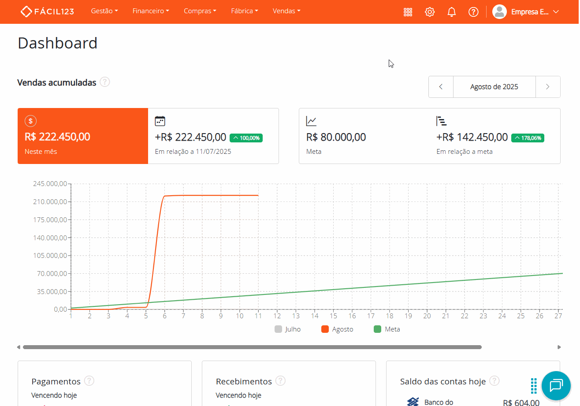Open the Compras menu
580x406 pixels.
pyautogui.click(x=200, y=11)
